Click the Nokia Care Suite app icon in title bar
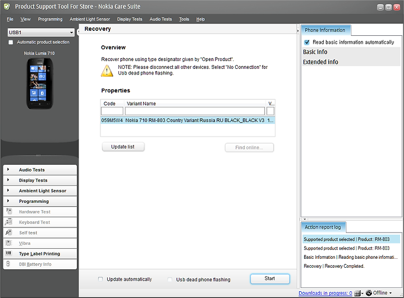This screenshot has height=298, width=404. click(x=7, y=6)
